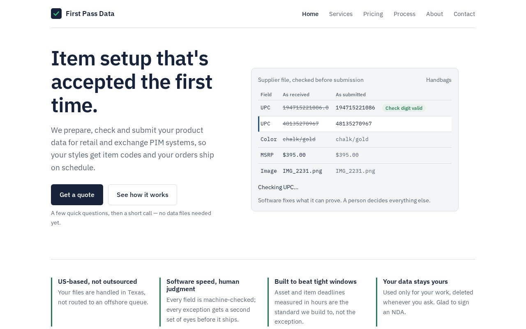Image resolution: width=526 pixels, height=329 pixels.
Task: Click the 'Your data stays yours' heading
Action: coord(415,282)
